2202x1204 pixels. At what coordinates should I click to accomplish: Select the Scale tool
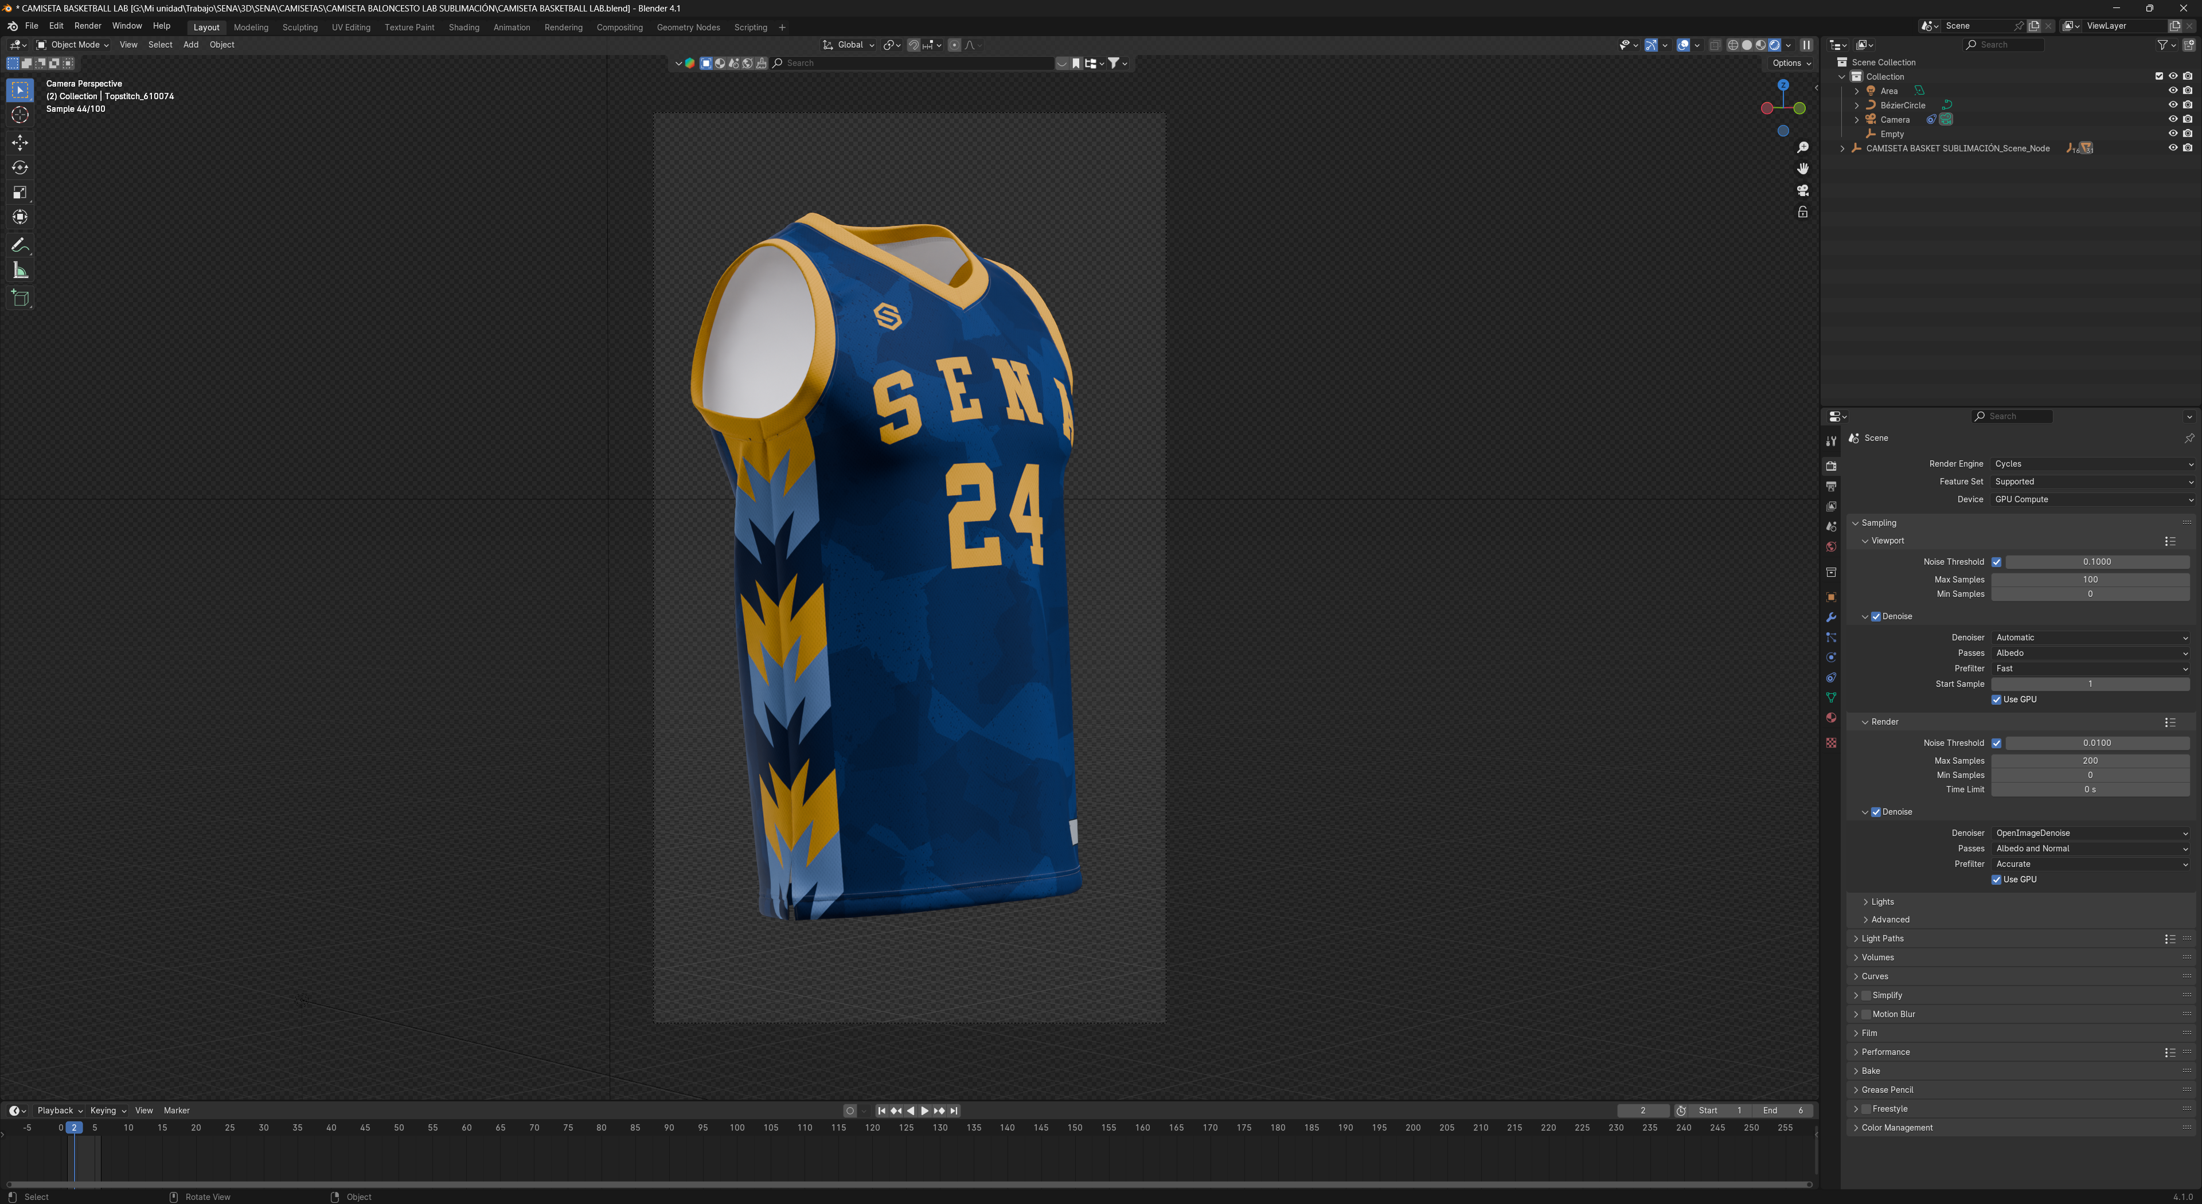pos(19,192)
